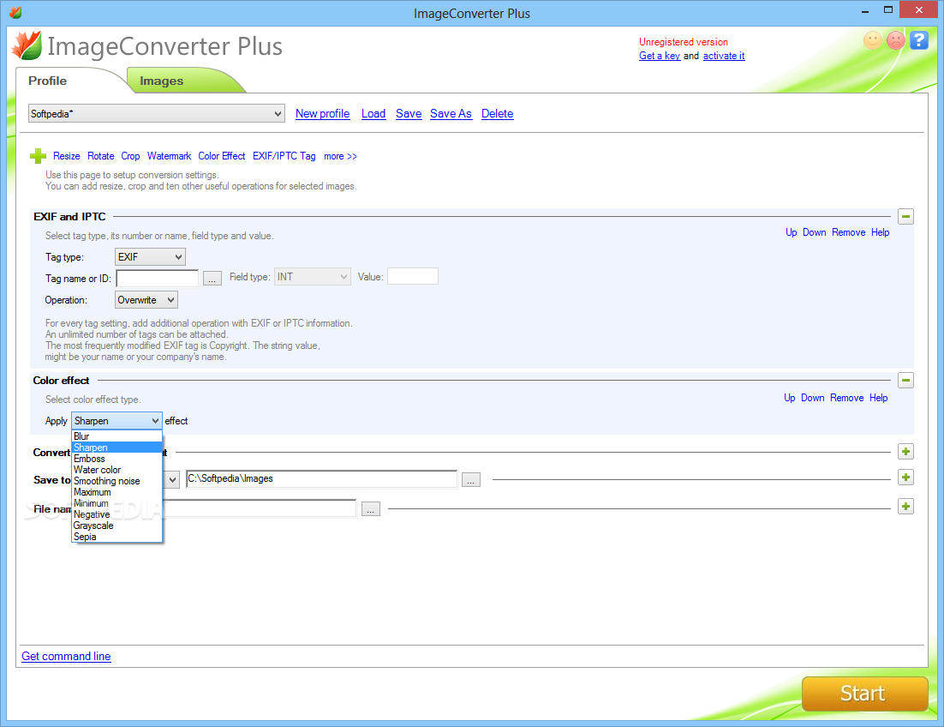The height and width of the screenshot is (727, 944).
Task: Move Color effect section Up
Action: [789, 398]
